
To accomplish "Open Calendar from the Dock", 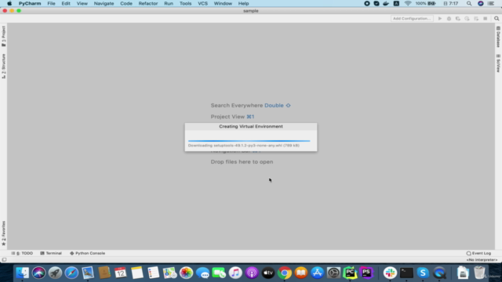I will (120, 273).
